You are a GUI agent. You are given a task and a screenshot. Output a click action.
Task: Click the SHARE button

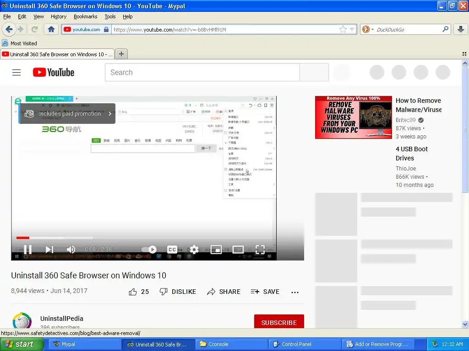pos(224,292)
